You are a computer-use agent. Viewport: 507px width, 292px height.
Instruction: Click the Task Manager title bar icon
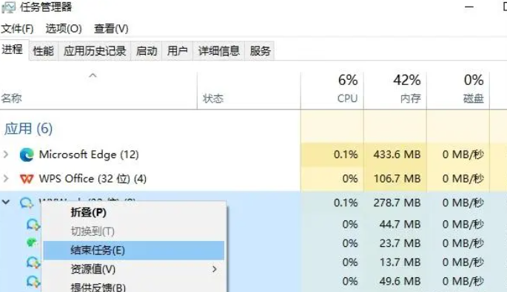click(x=8, y=7)
